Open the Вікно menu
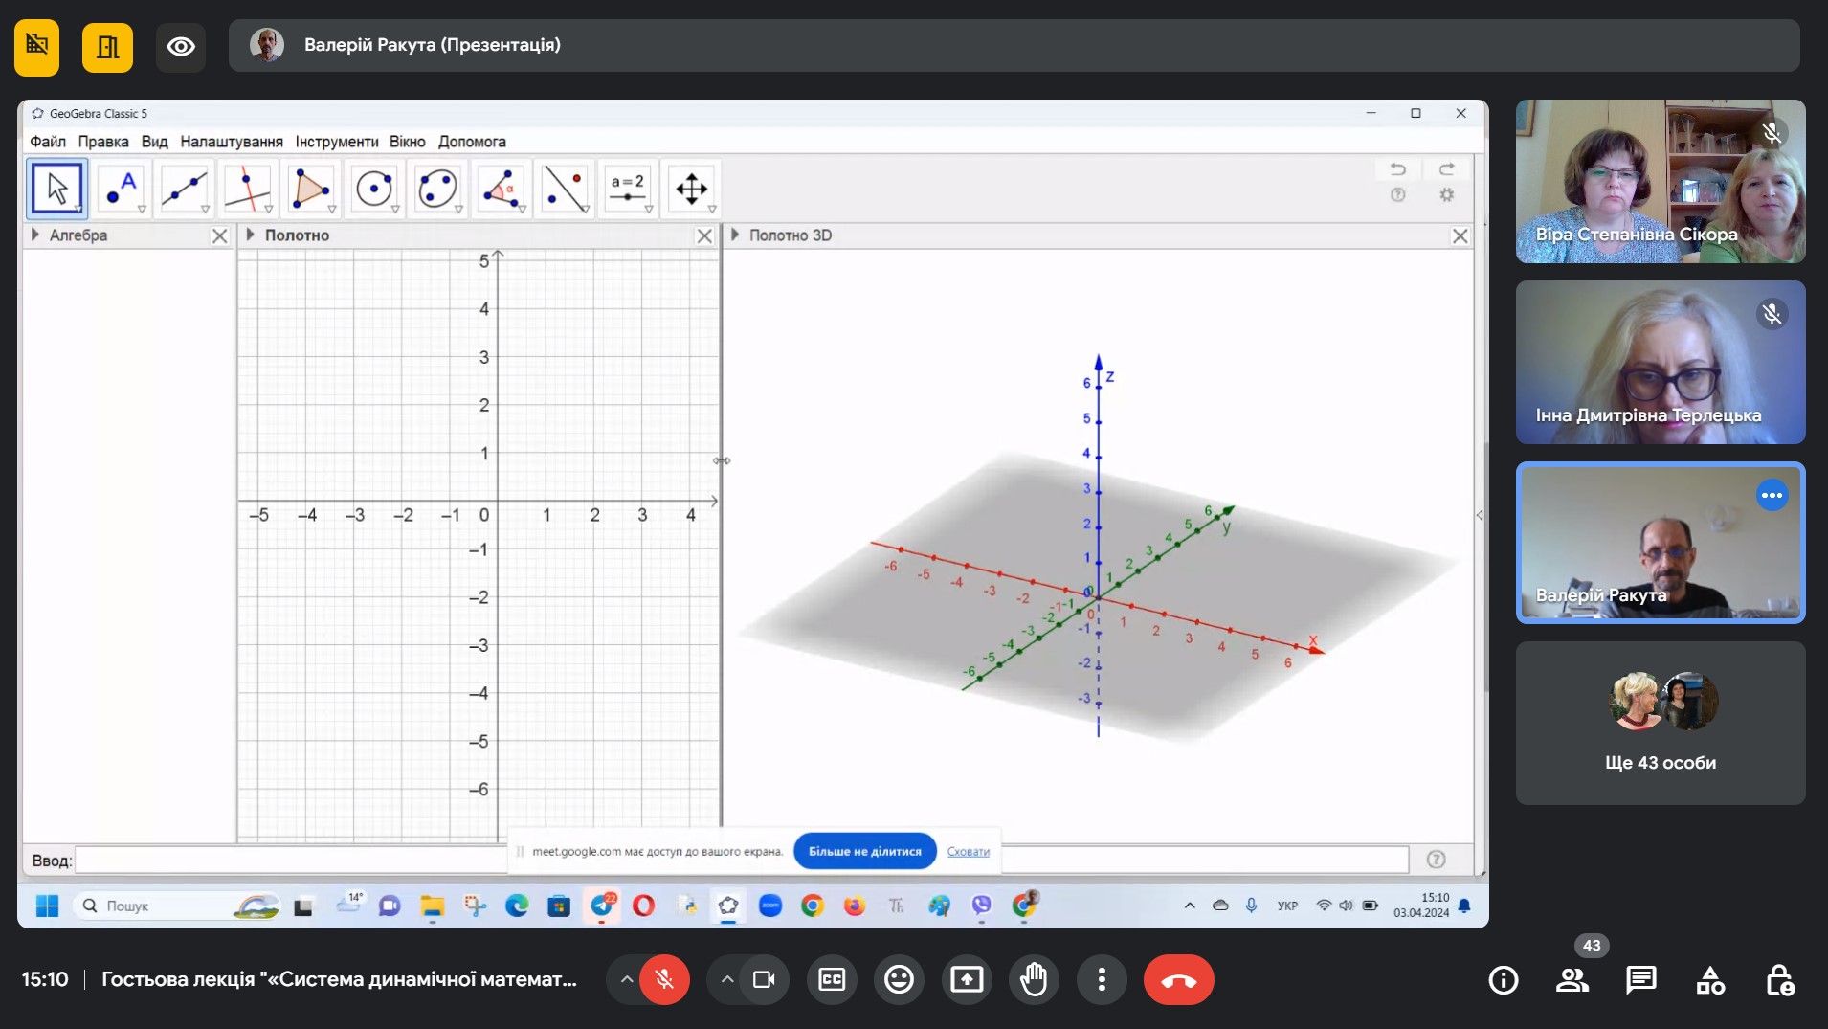 click(408, 142)
